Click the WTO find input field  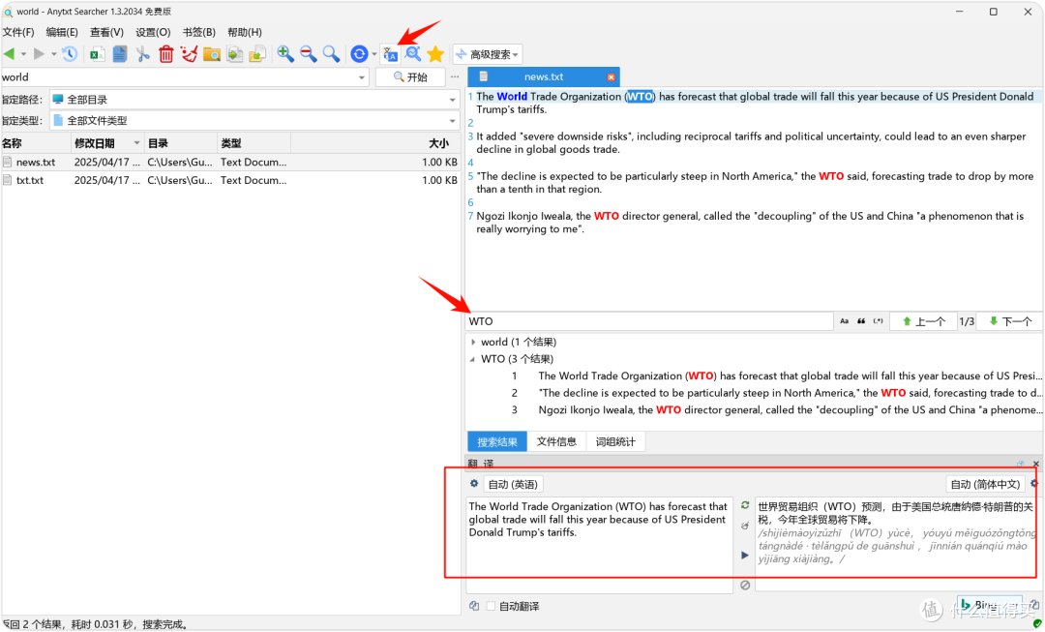[649, 321]
